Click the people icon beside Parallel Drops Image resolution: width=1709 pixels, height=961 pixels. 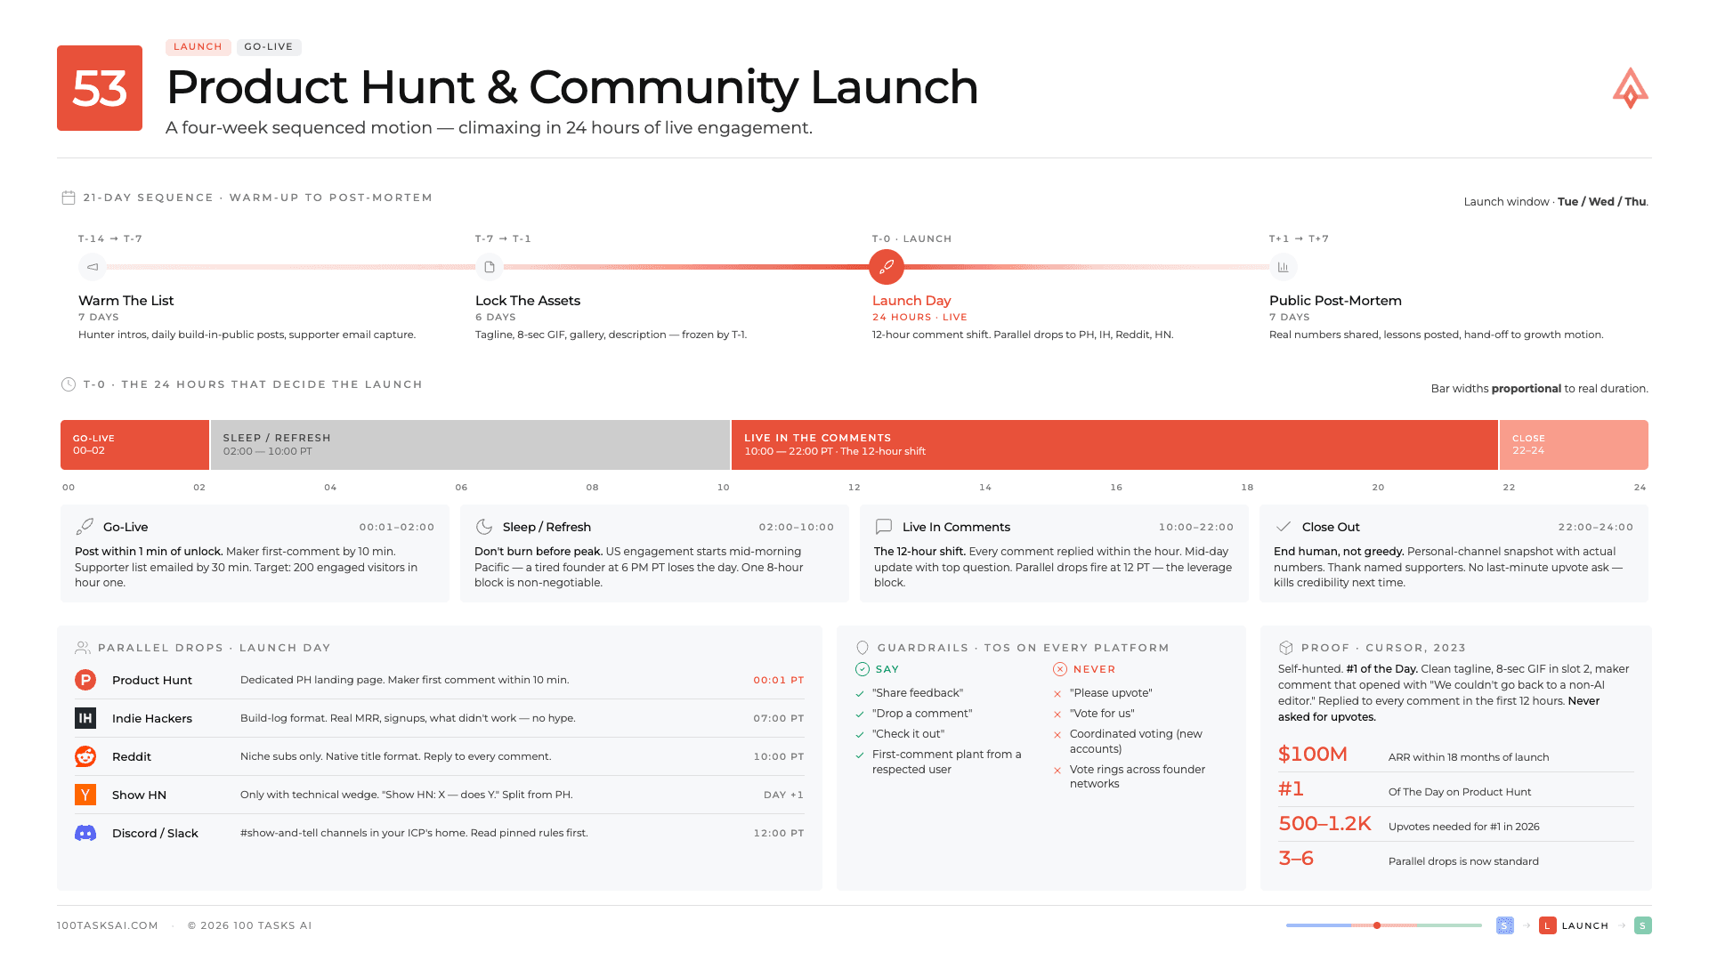[x=83, y=648]
